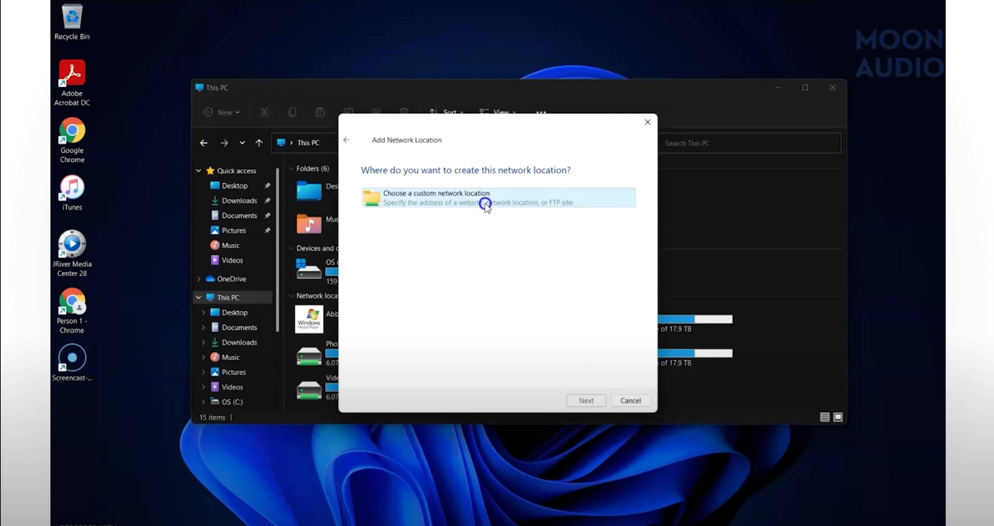The height and width of the screenshot is (526, 994).
Task: Select Pictures under Quick access
Action: pyautogui.click(x=228, y=230)
